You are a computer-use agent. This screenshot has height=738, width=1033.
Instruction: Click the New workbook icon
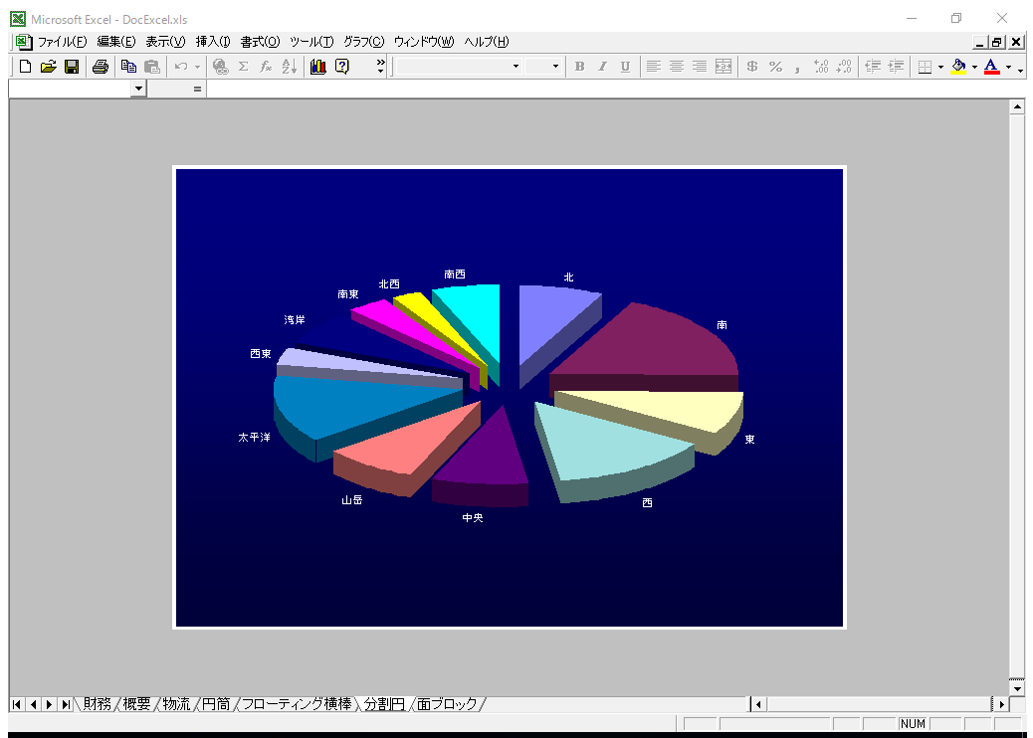tap(25, 67)
